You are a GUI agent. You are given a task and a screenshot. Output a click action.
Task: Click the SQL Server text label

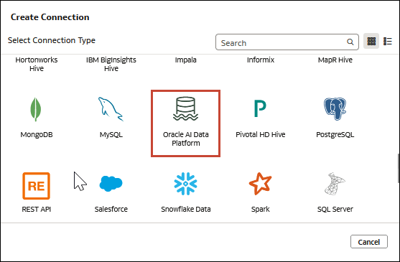335,210
